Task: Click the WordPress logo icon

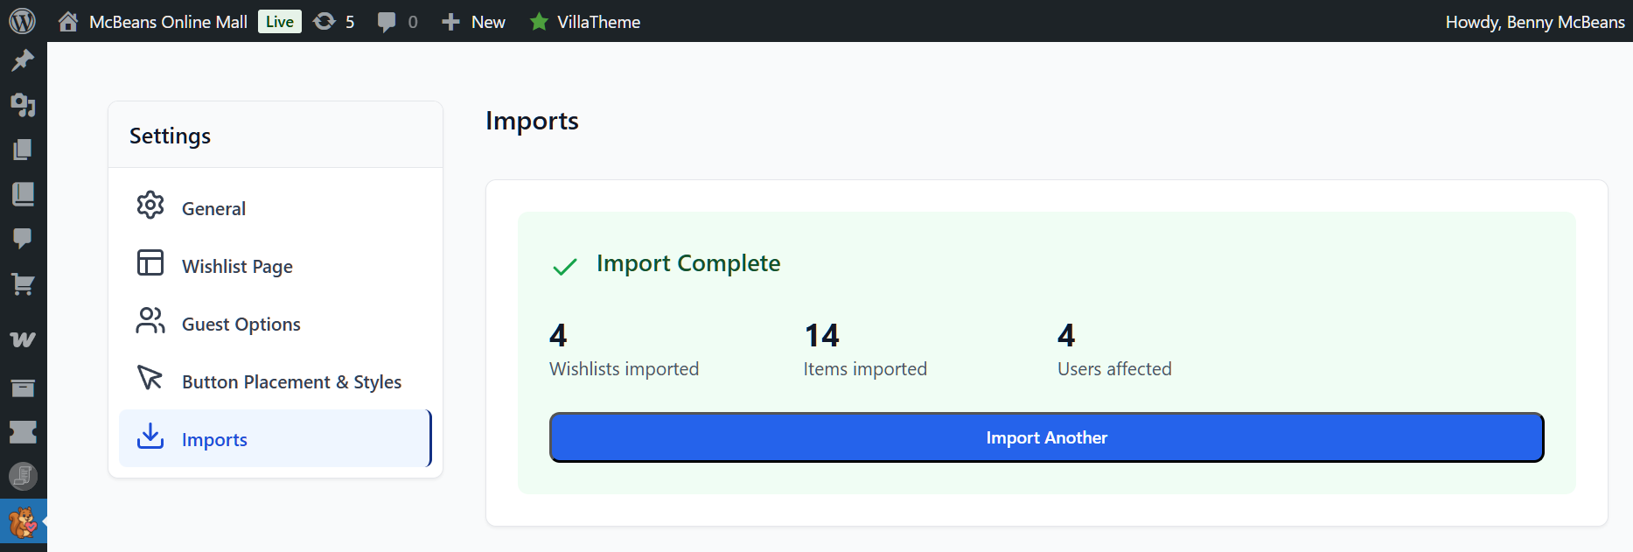Action: (x=22, y=21)
